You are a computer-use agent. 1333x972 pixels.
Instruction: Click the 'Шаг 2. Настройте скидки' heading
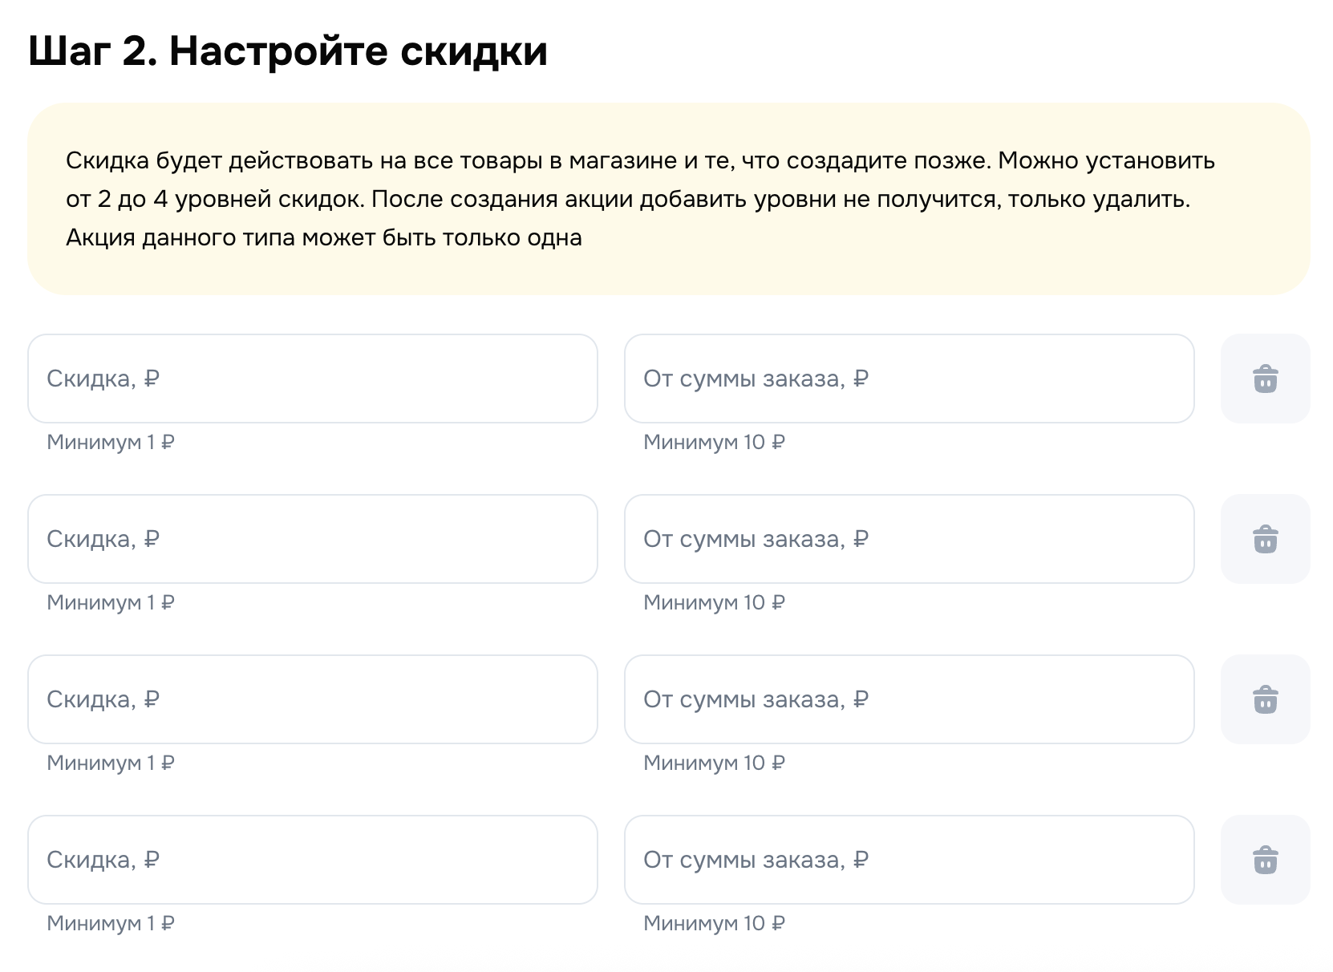(288, 51)
